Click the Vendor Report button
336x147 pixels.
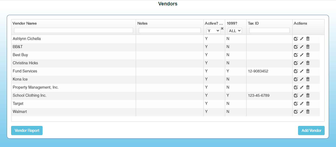(27, 131)
